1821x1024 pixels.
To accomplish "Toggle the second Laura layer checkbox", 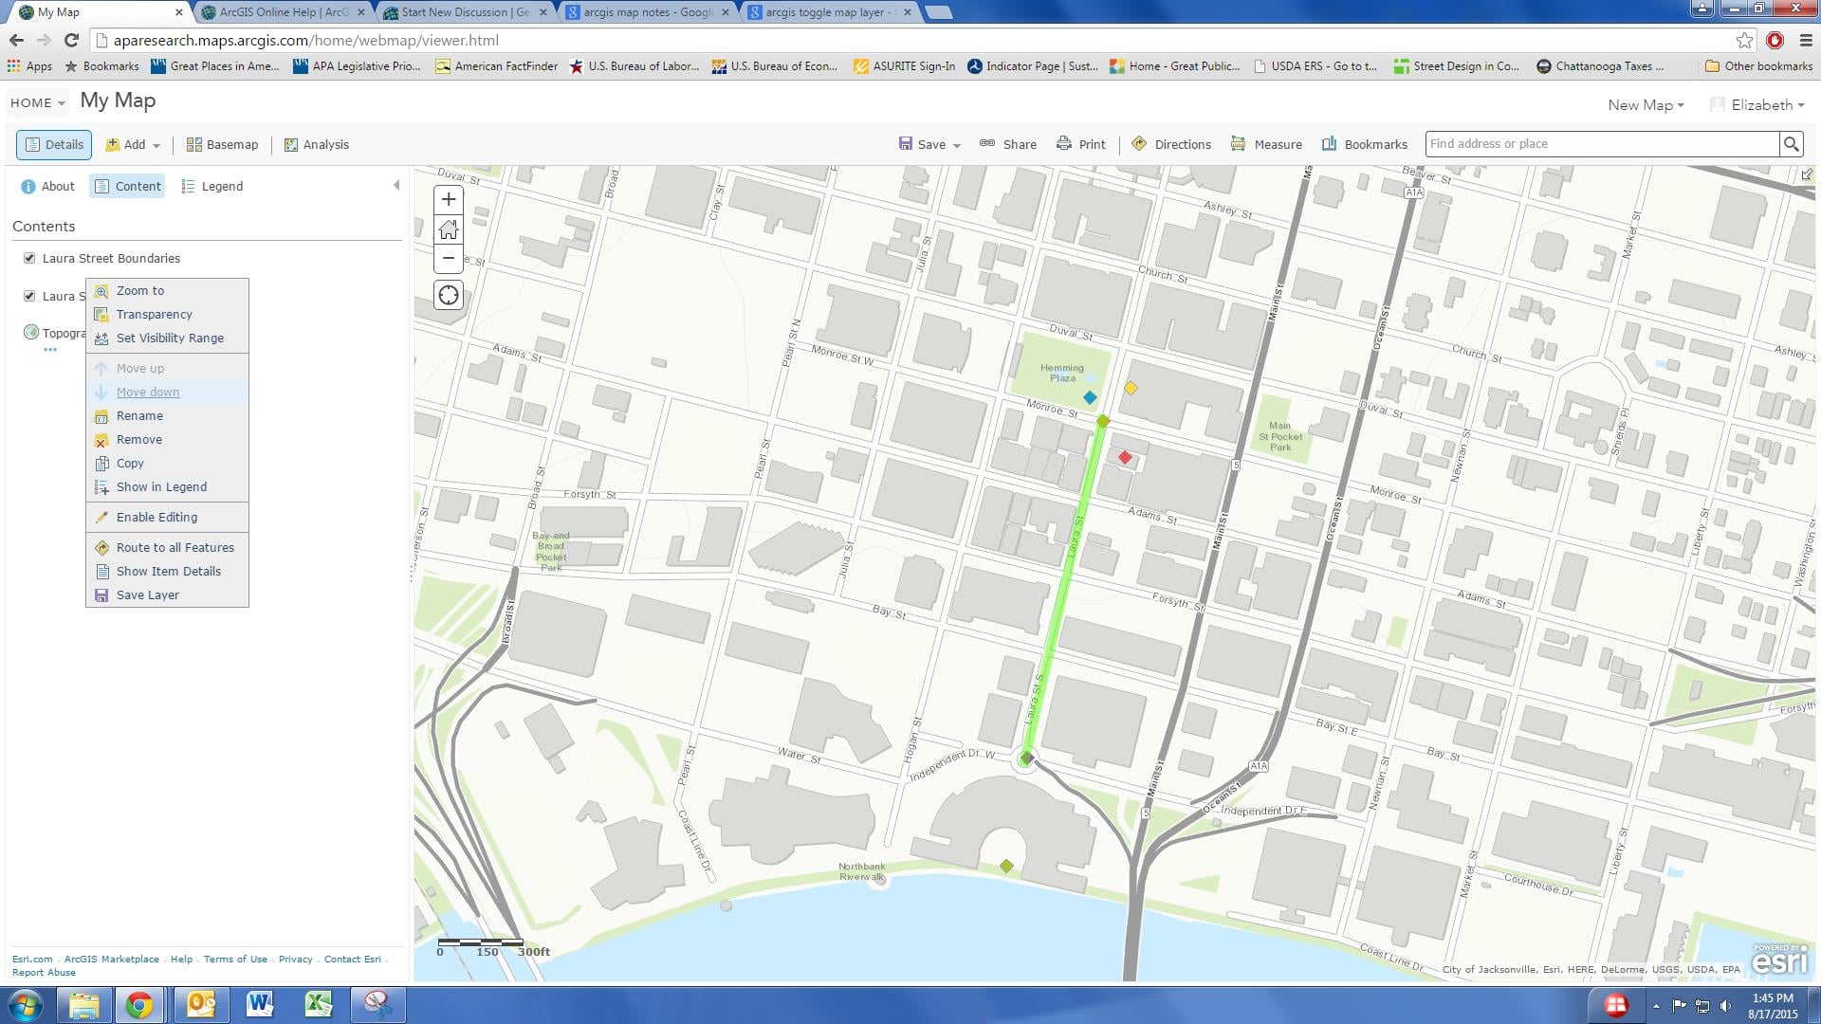I will tap(29, 296).
